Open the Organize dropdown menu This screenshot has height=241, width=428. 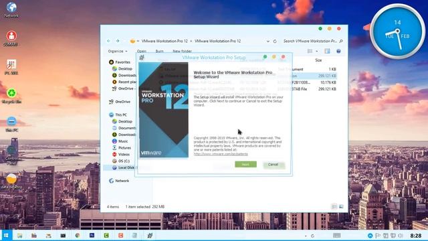coord(118,51)
